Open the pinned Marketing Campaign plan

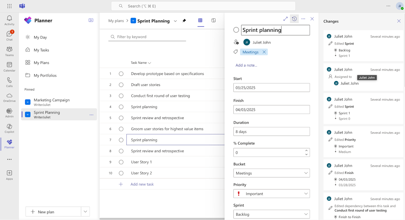click(x=59, y=102)
